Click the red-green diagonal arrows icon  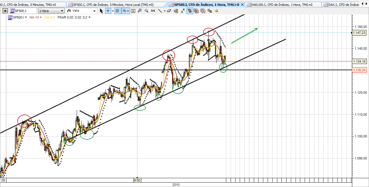point(183,10)
